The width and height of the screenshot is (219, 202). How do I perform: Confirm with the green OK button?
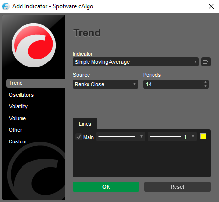click(106, 187)
